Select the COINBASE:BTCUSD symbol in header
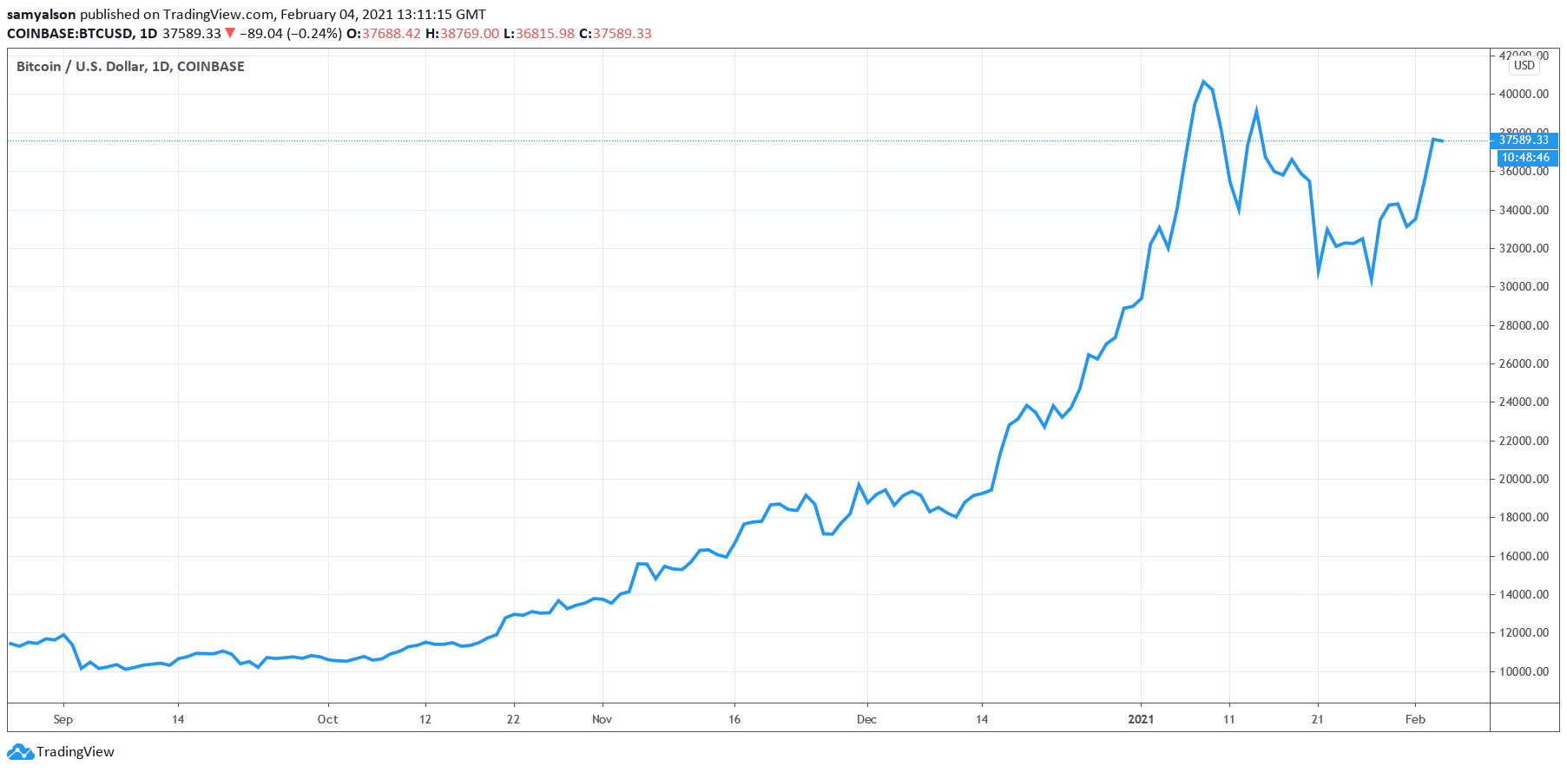The image size is (1567, 772). (x=69, y=34)
